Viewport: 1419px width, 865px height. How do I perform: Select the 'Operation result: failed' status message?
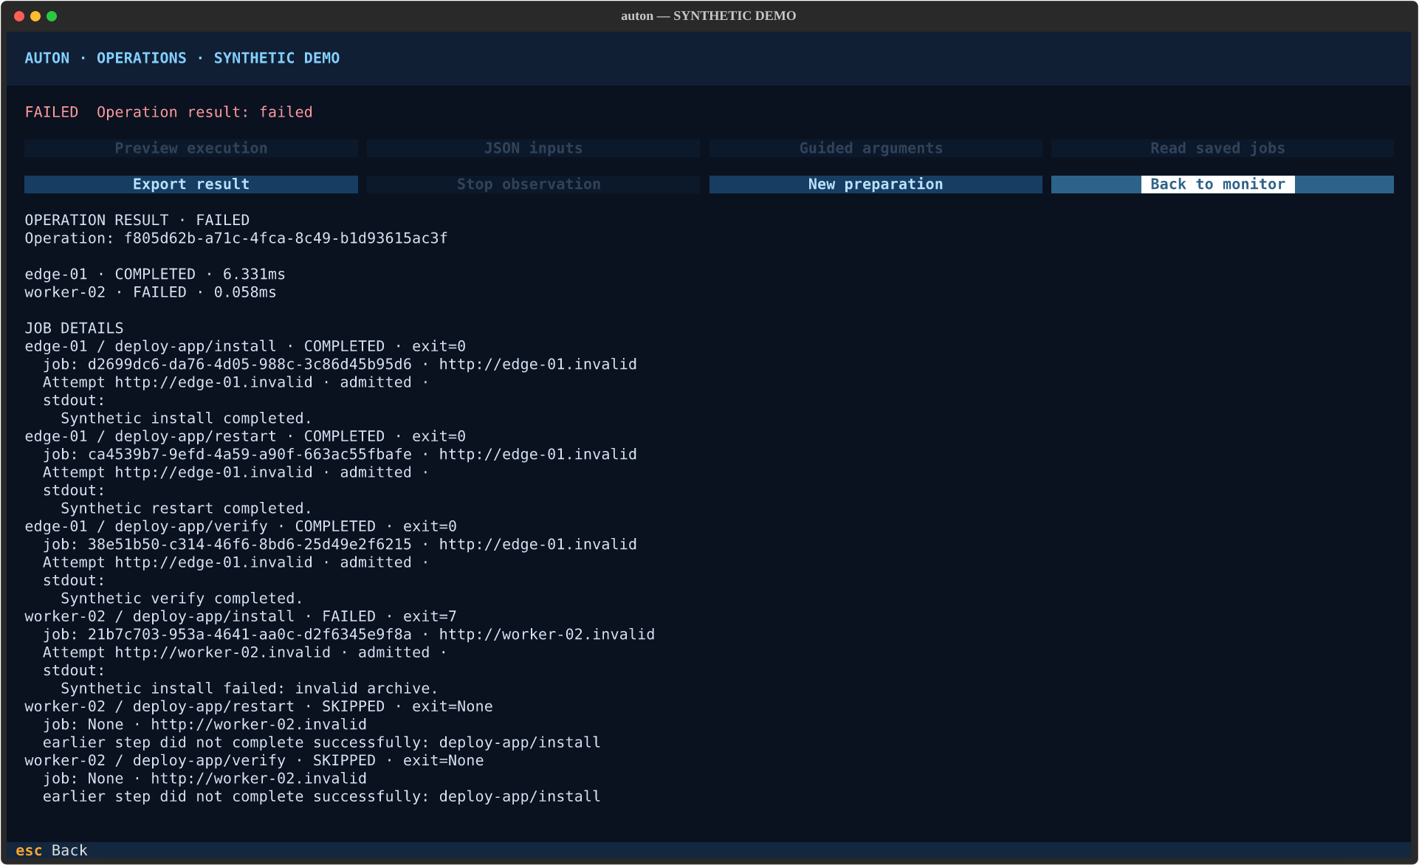(205, 112)
